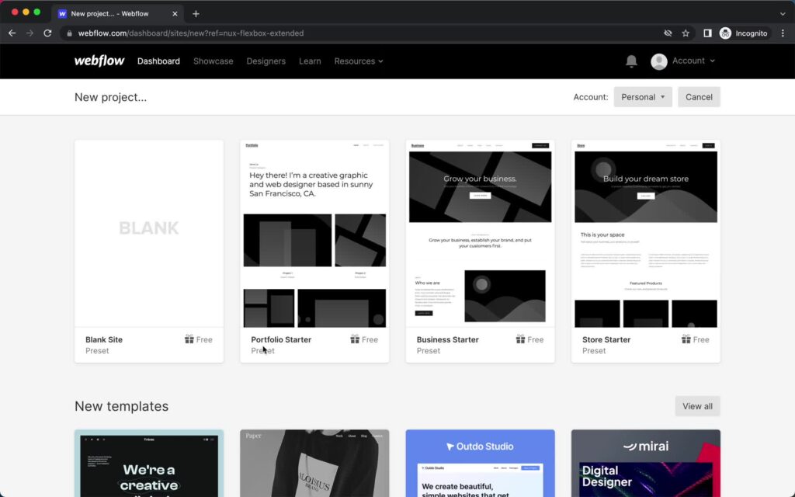Select the BLANK template thumbnail

tap(149, 233)
